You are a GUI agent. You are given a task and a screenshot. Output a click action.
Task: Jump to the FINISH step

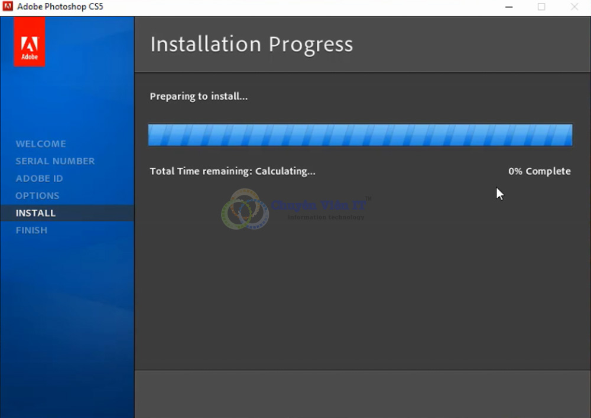tap(31, 230)
